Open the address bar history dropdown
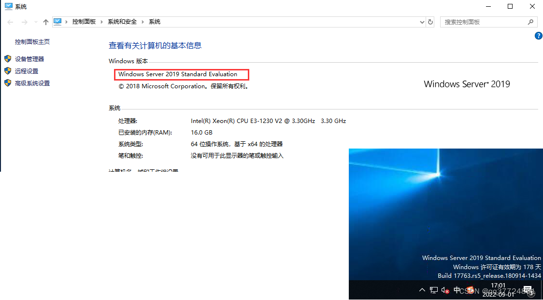This screenshot has height=300, width=543. pos(422,22)
